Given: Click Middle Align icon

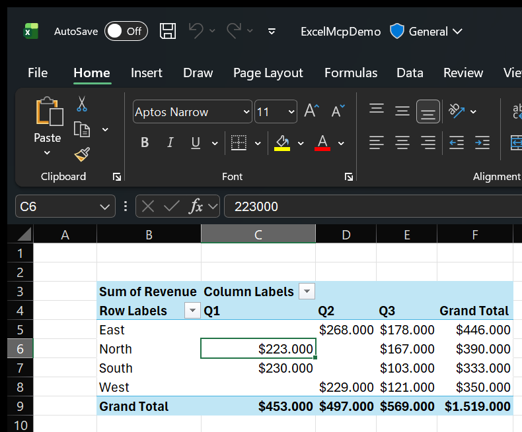Looking at the screenshot, I should tap(402, 111).
